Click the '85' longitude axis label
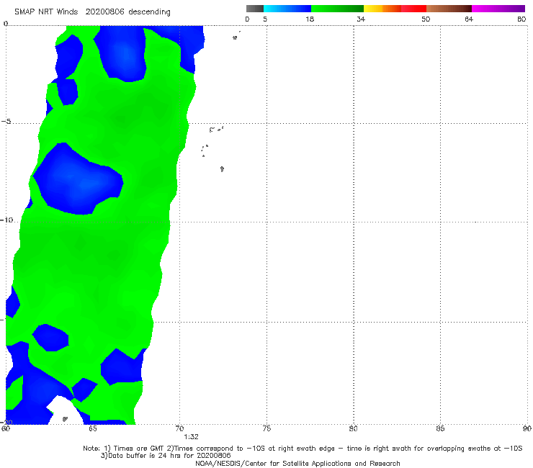Viewport: 533px width, 468px height. (x=440, y=428)
